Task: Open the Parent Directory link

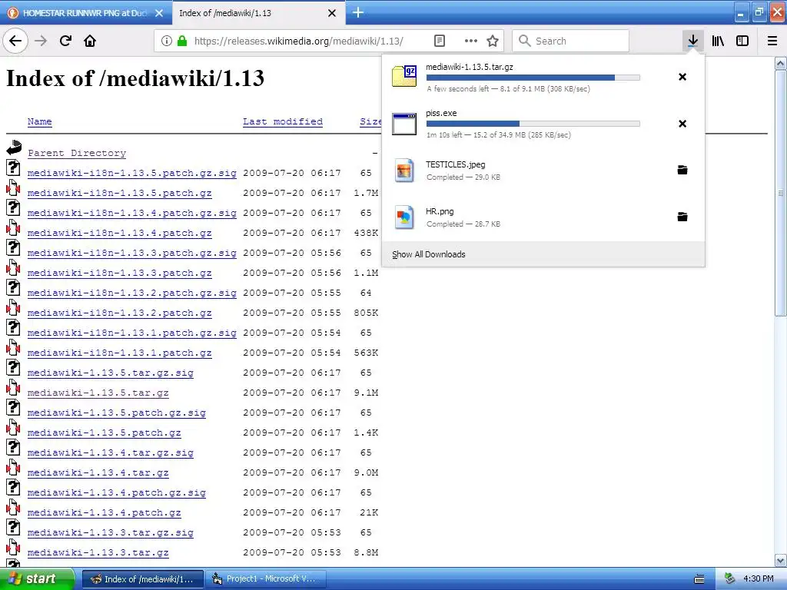Action: (x=77, y=153)
